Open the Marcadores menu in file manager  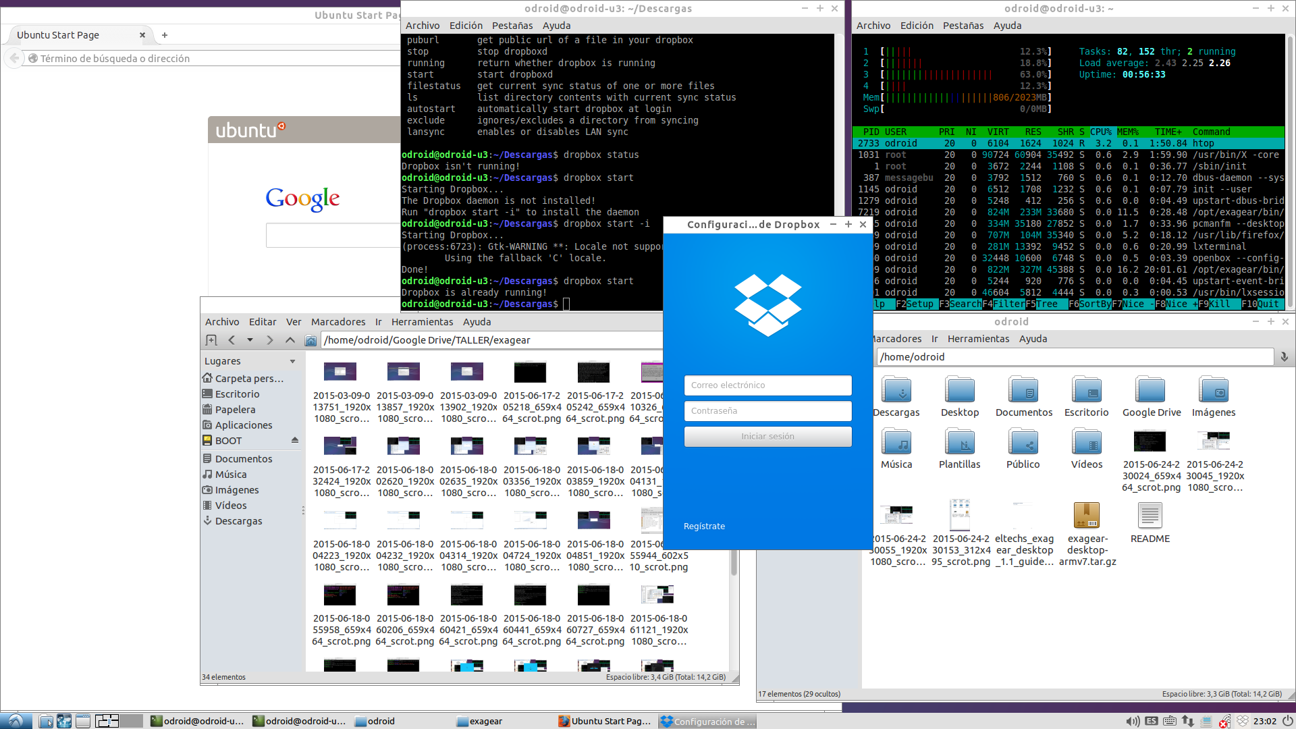tap(338, 322)
